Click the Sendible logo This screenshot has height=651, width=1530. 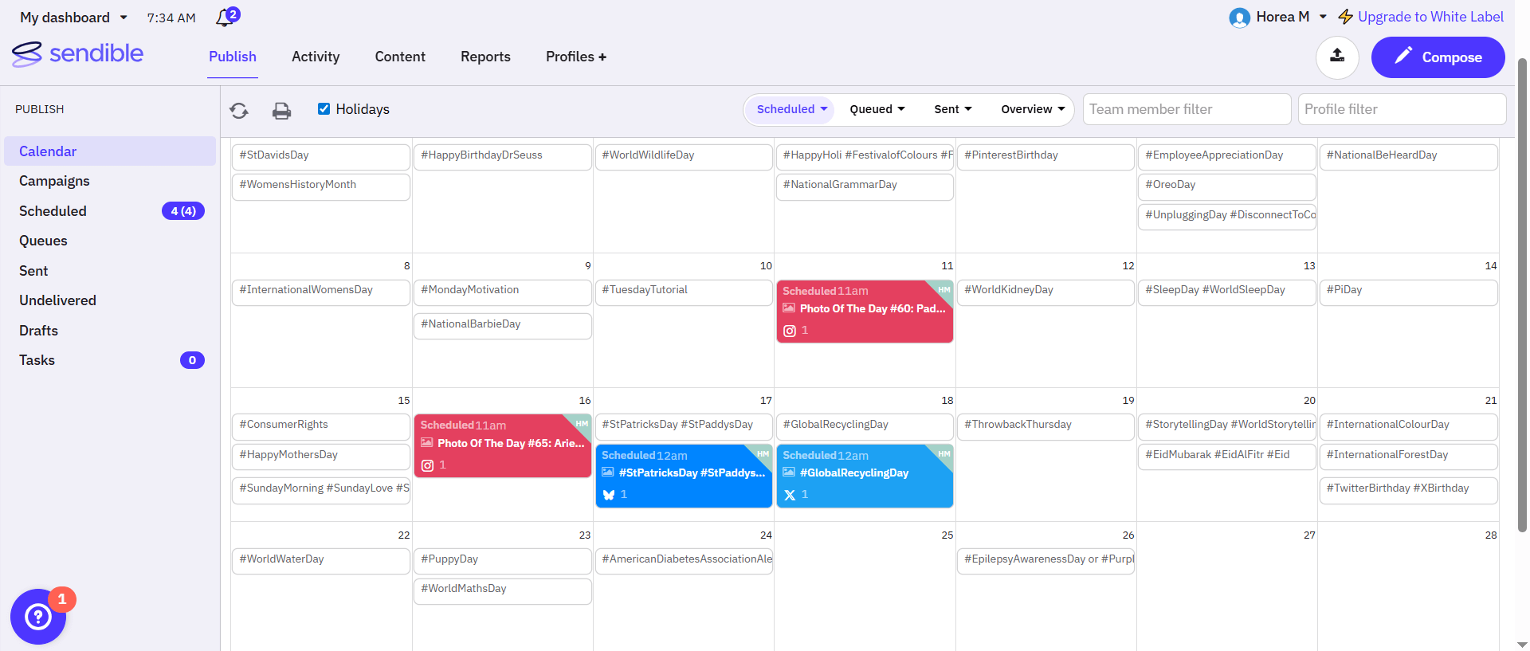pos(77,54)
